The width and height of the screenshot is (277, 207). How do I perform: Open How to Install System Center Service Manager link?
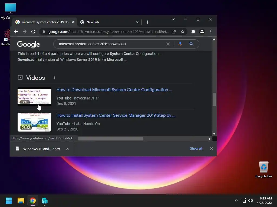pos(116,115)
